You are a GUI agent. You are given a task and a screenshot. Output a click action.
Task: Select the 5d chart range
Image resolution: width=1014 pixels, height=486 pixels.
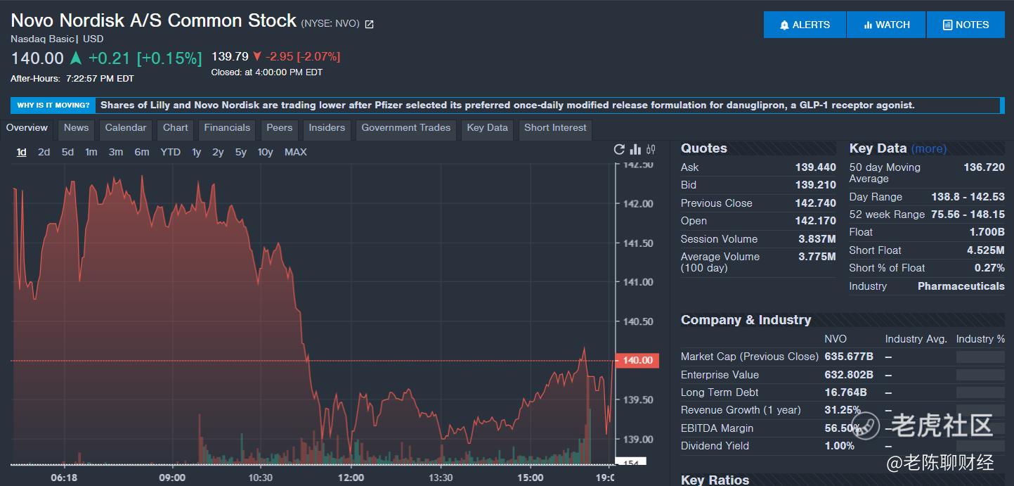click(x=67, y=152)
